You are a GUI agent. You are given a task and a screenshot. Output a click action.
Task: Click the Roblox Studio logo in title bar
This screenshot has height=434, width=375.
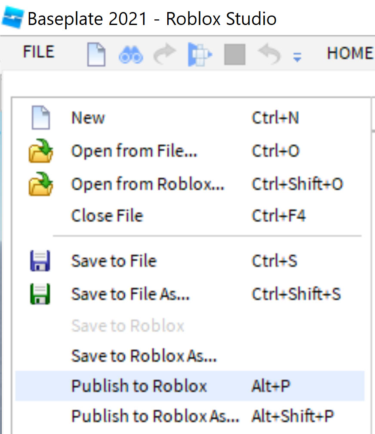tap(12, 18)
